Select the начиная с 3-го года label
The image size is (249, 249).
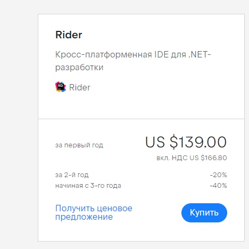[x=88, y=186]
